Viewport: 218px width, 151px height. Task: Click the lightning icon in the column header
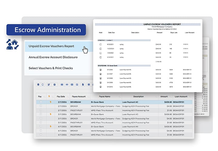pyautogui.click(x=49, y=97)
